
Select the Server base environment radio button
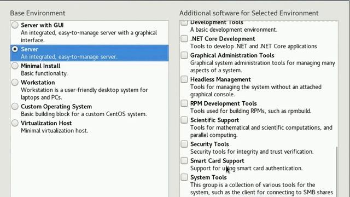15,49
